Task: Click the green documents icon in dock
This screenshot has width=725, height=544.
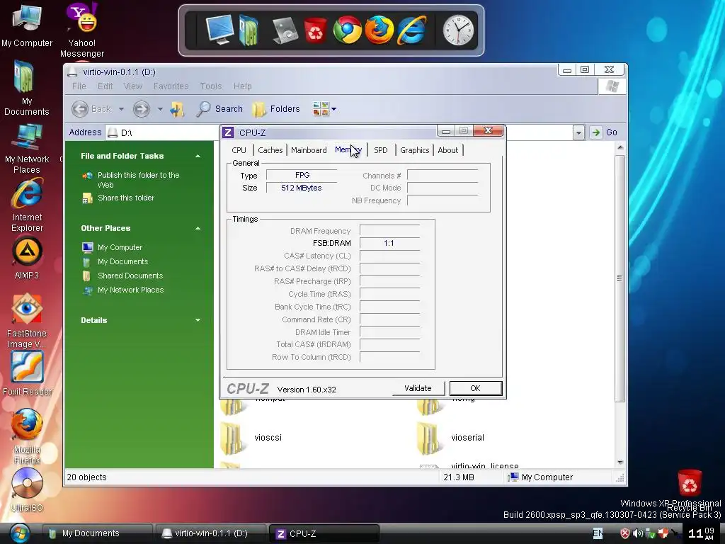Action: [x=249, y=30]
